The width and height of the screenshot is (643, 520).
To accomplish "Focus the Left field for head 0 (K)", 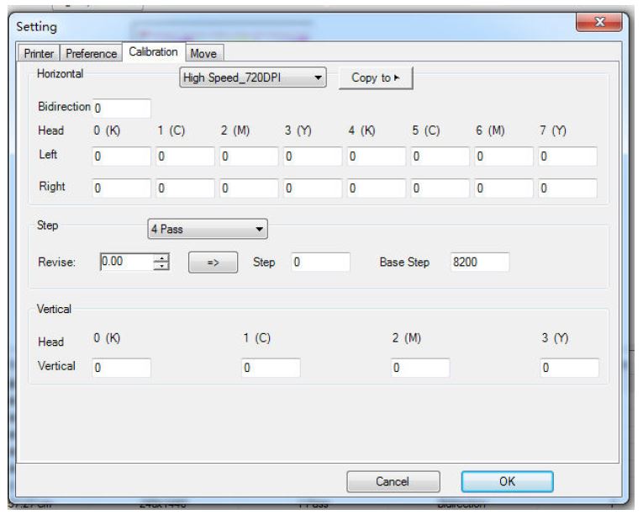I will (x=121, y=157).
